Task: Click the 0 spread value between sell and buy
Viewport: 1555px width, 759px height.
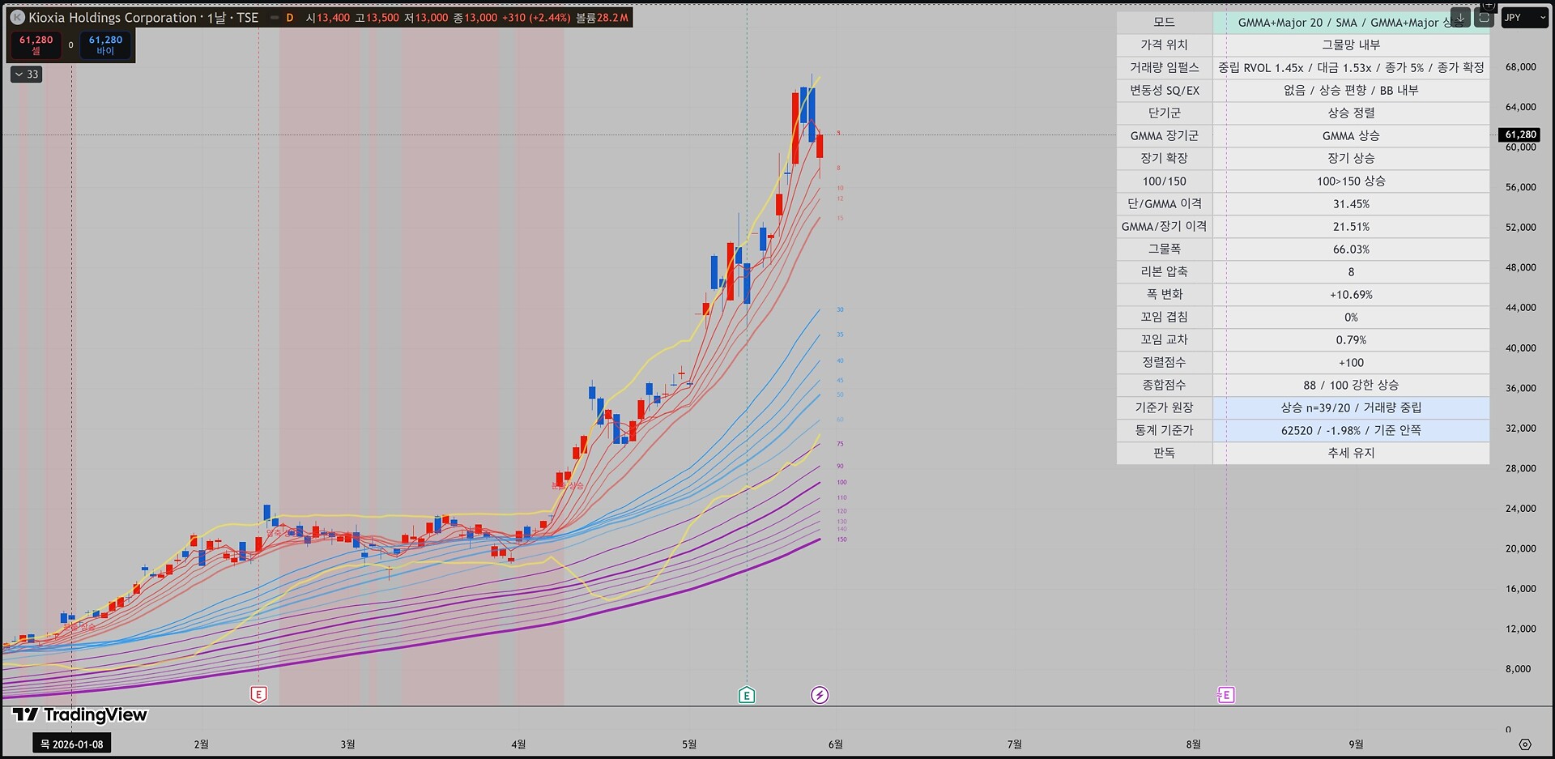Action: 70,45
